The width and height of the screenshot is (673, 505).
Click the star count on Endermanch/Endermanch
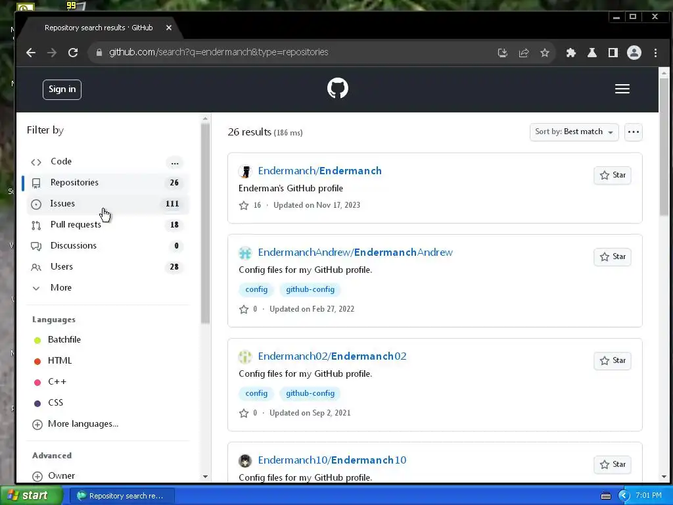pos(250,205)
